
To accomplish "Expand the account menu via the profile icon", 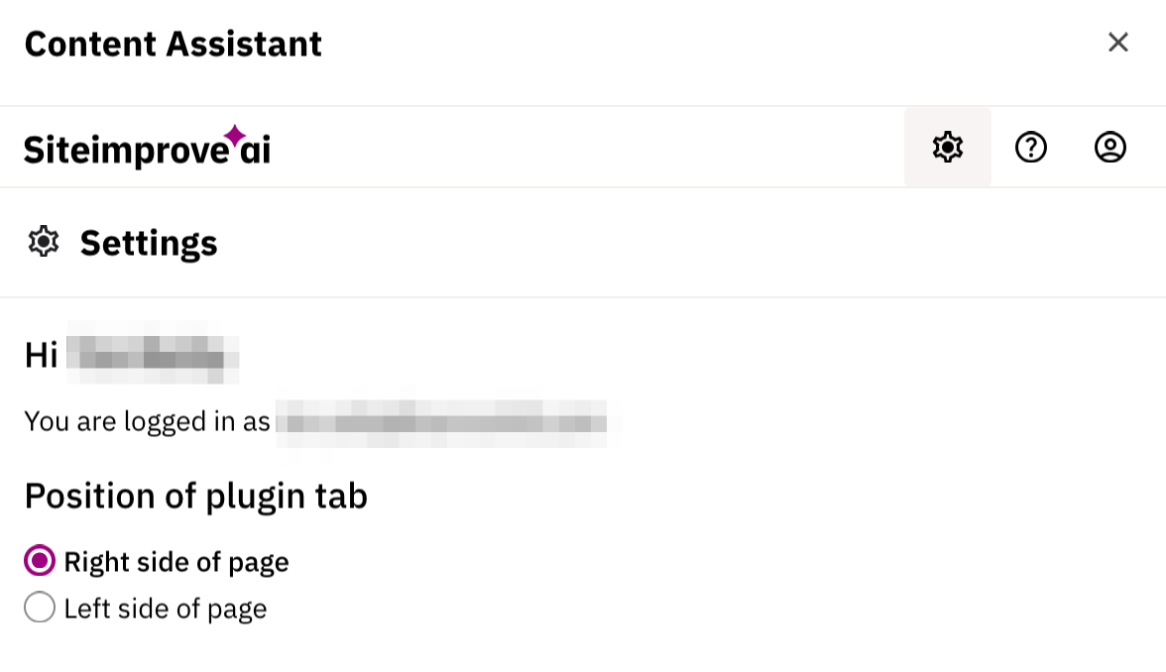I will click(x=1110, y=147).
